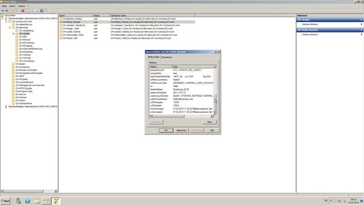Click the attribute list horizontal scrollbar thumb
364x205 pixels.
(x=168, y=116)
